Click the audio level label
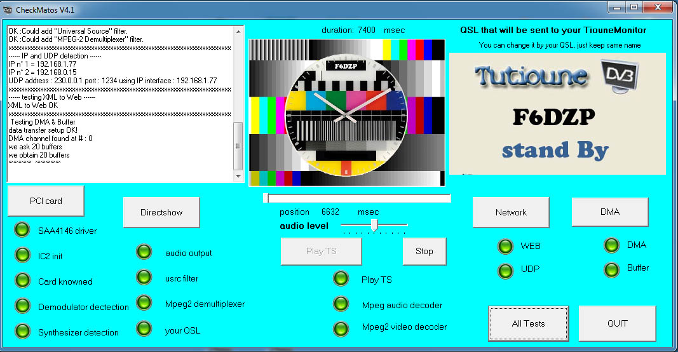This screenshot has width=678, height=352. (x=304, y=226)
